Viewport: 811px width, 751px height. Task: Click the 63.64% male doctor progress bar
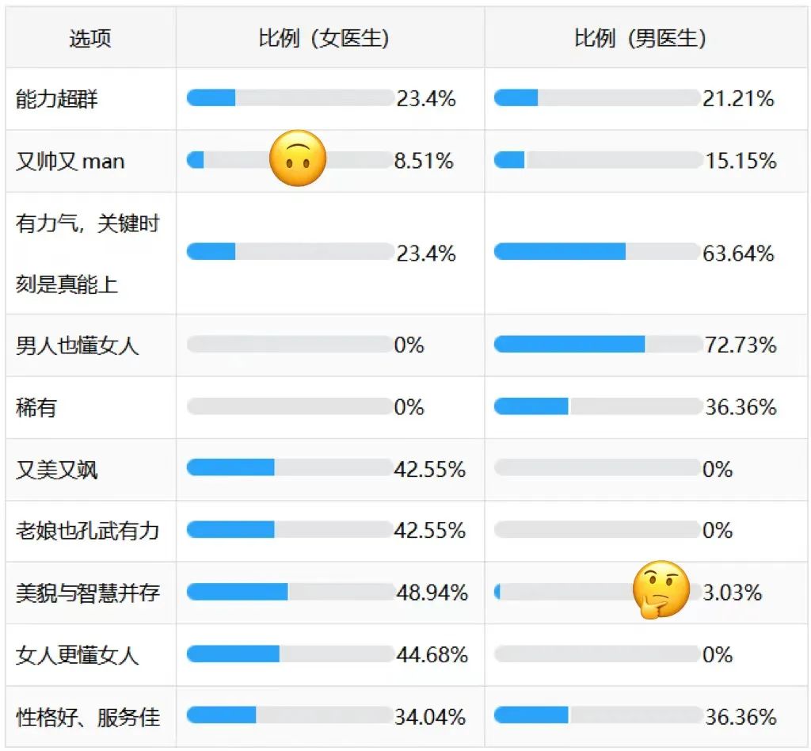coord(597,252)
